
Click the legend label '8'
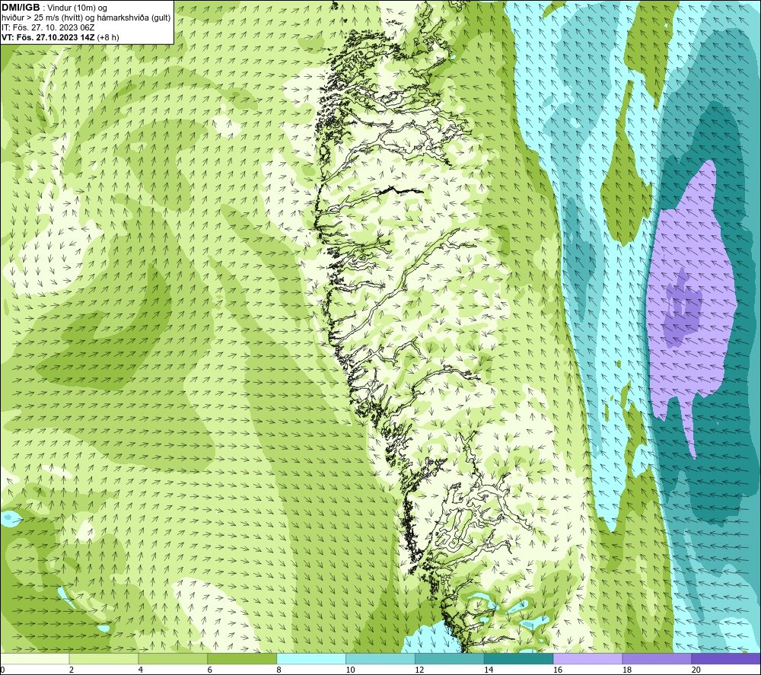point(279,670)
